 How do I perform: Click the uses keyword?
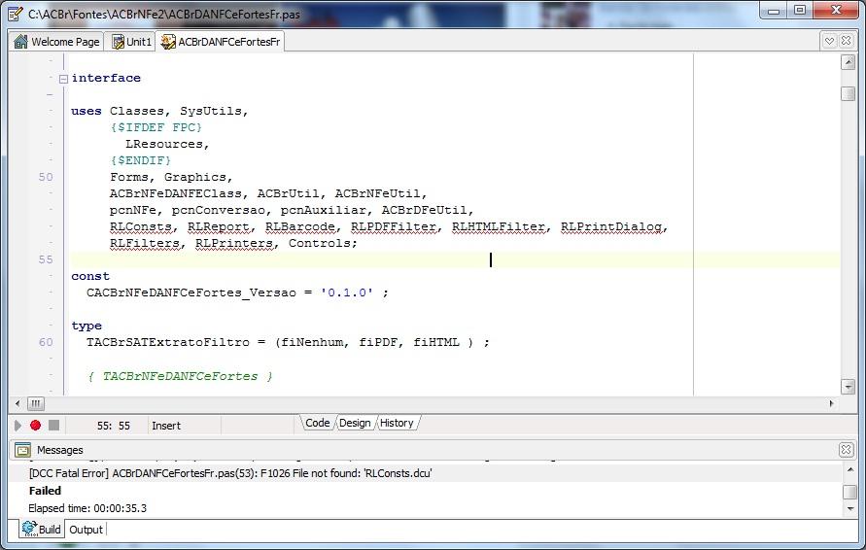click(x=87, y=111)
